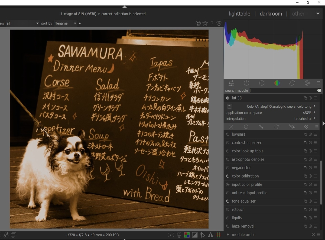Image resolution: width=325 pixels, height=240 pixels.
Task: Enable the lowpass module
Action: pos(228,134)
